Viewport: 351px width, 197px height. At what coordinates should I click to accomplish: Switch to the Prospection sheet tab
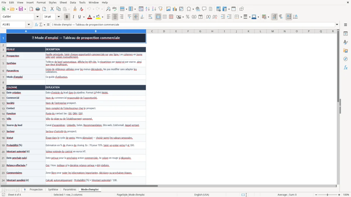coord(36,189)
